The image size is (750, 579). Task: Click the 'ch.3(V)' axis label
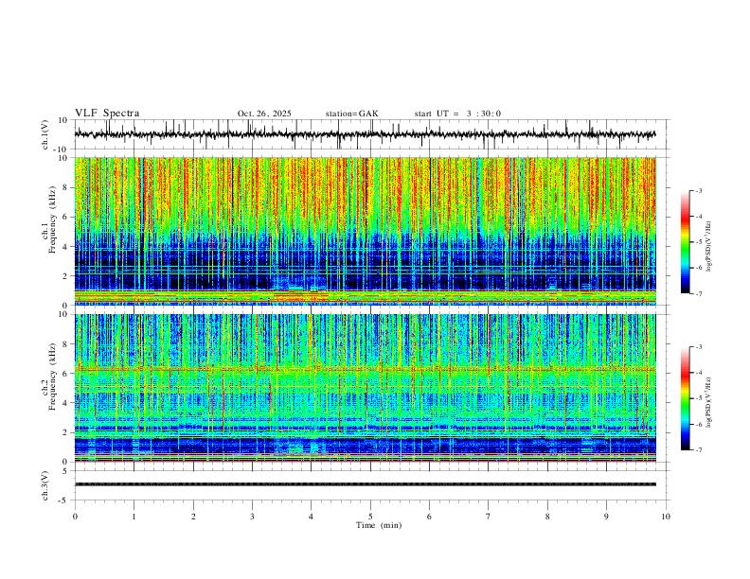click(45, 485)
